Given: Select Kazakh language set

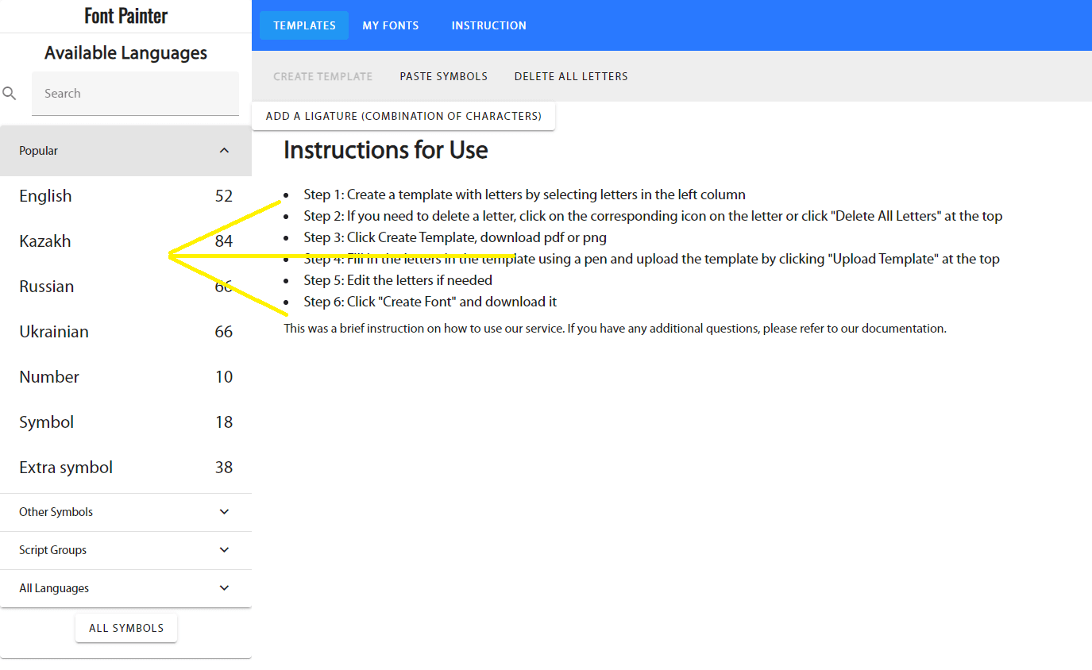Looking at the screenshot, I should tap(125, 241).
